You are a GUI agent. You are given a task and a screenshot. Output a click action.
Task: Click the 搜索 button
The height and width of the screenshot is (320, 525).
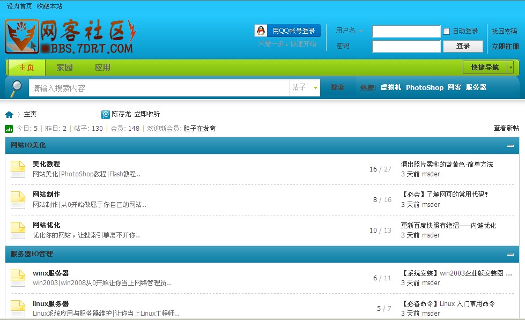click(x=337, y=87)
